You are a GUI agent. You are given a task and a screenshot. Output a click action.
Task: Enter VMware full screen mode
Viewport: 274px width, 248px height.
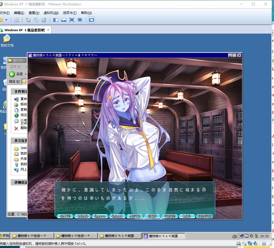coord(72,20)
